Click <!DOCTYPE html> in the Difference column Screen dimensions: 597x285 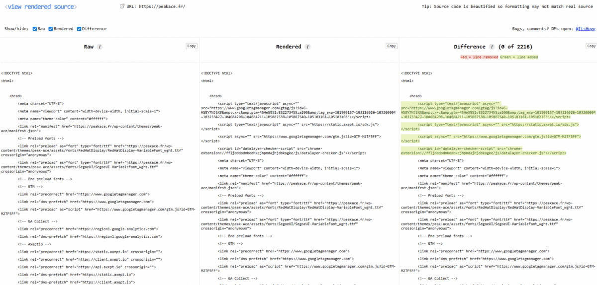[x=416, y=73]
